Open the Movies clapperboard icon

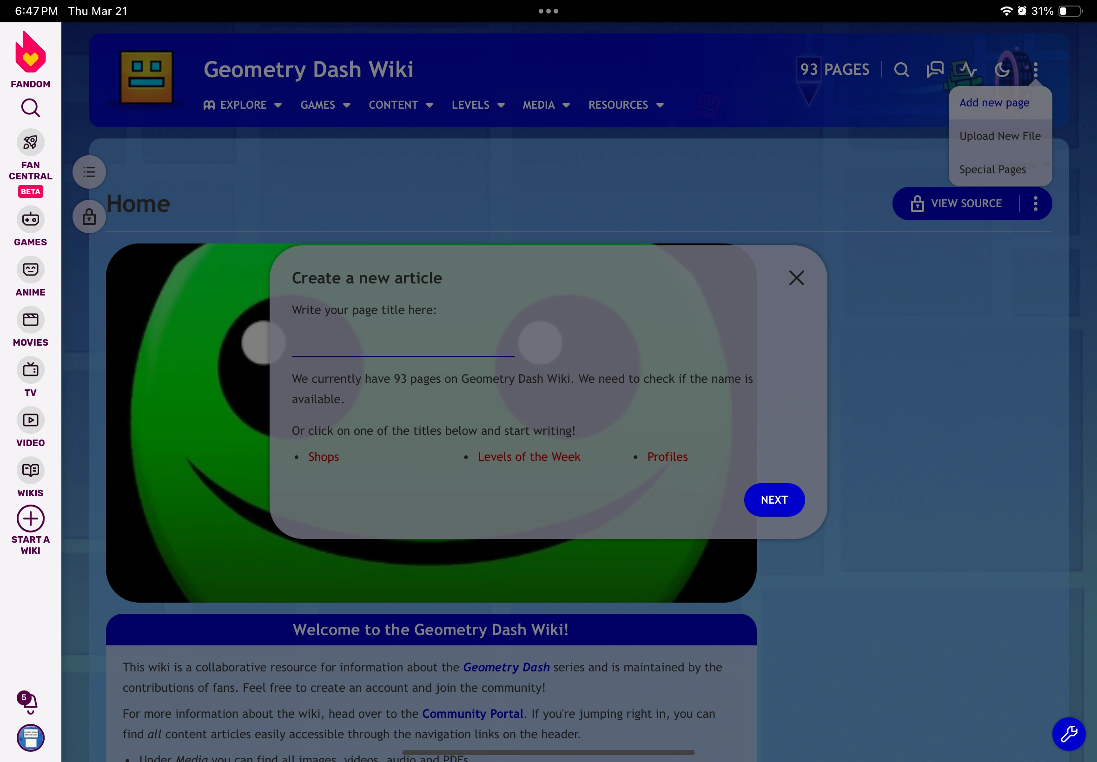pyautogui.click(x=30, y=320)
